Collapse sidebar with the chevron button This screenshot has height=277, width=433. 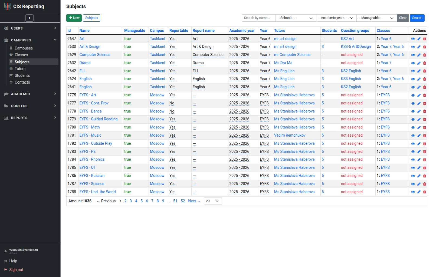pos(29,18)
